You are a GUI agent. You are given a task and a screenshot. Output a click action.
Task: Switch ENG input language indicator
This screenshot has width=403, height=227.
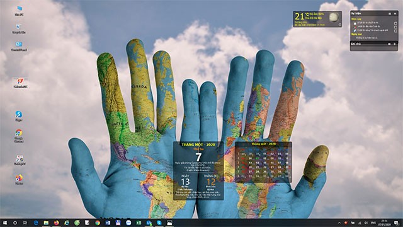373,223
